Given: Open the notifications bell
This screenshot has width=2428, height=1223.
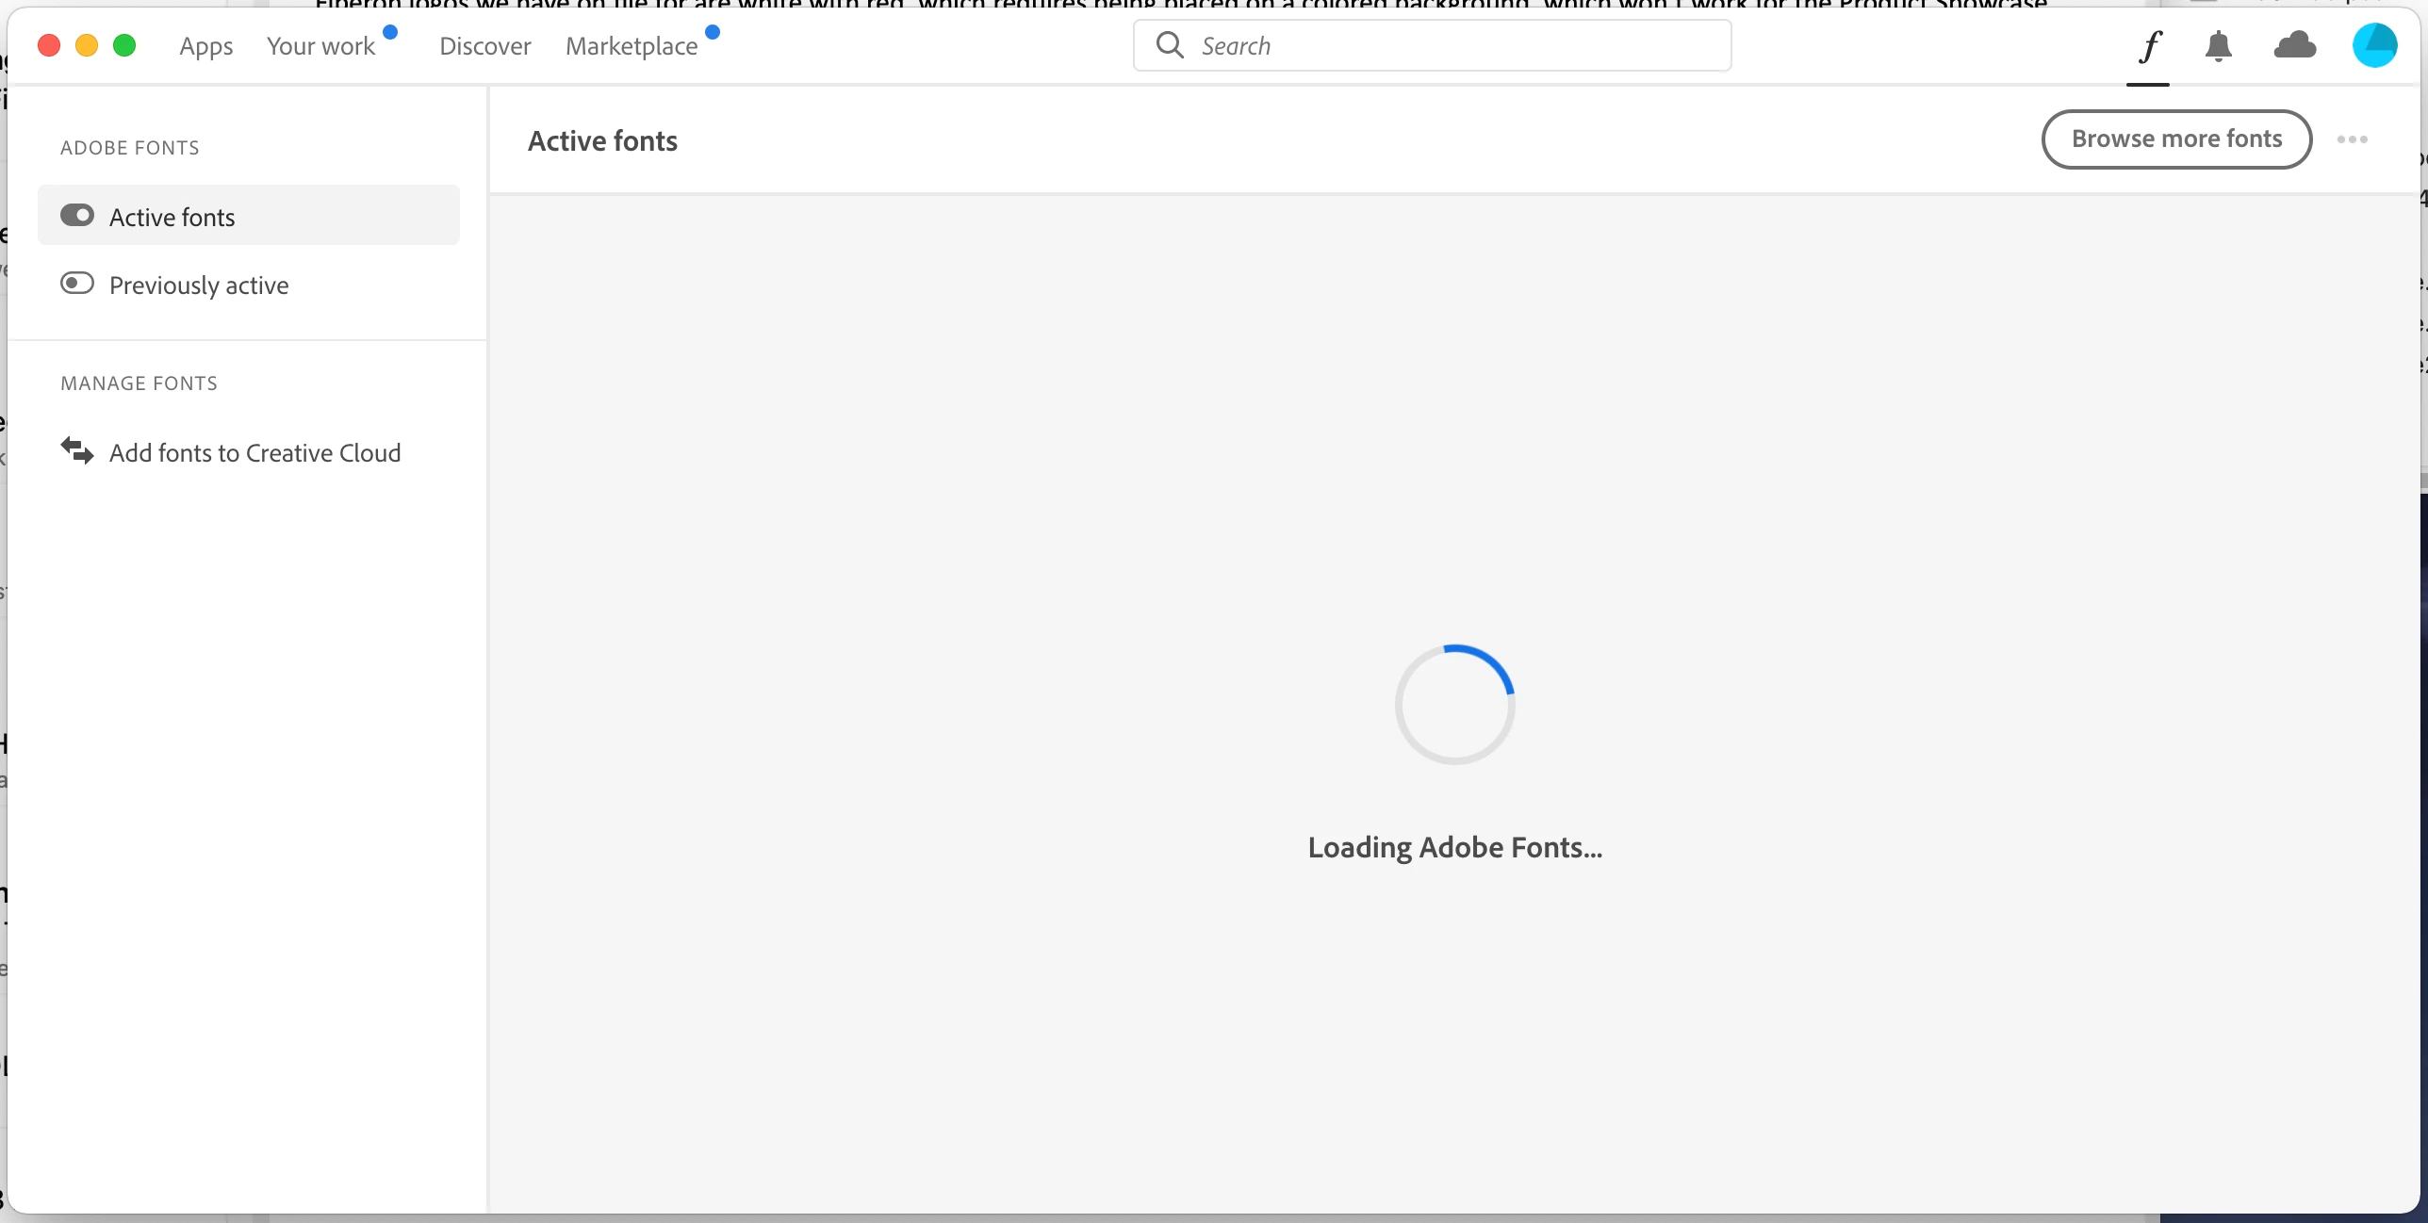Looking at the screenshot, I should point(2218,46).
